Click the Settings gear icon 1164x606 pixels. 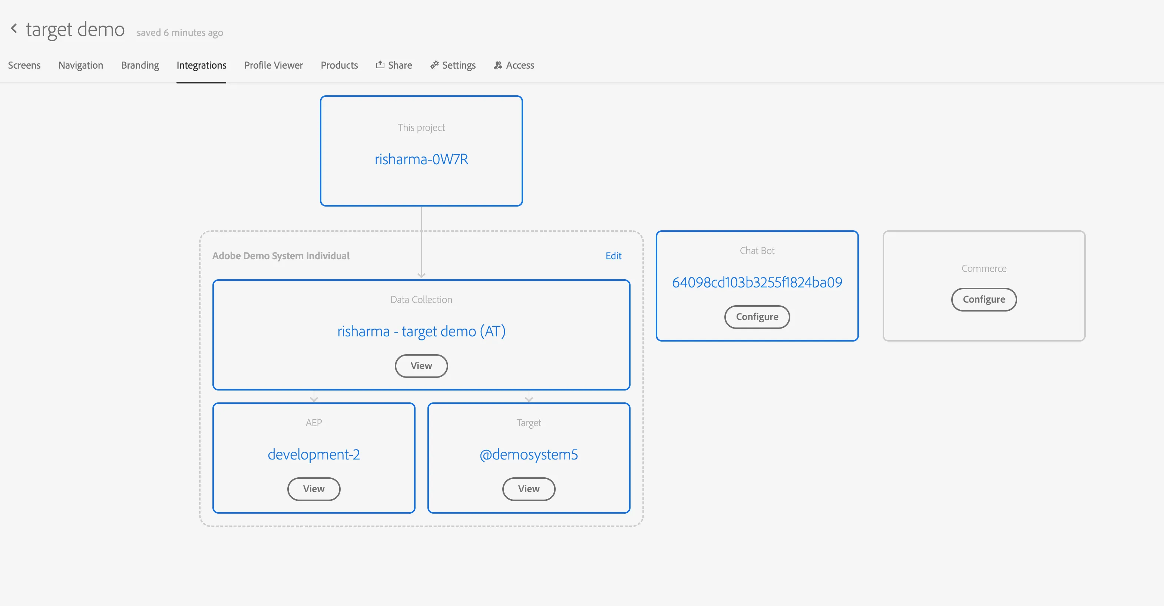click(x=434, y=65)
